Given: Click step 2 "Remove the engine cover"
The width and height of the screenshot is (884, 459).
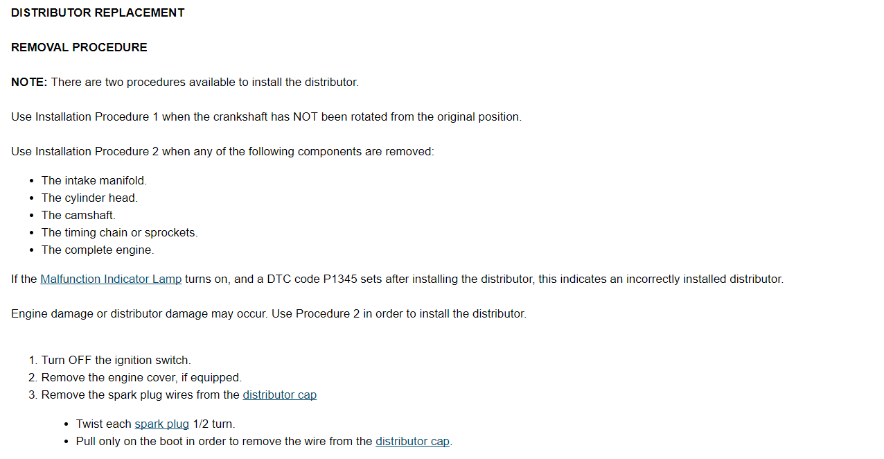Looking at the screenshot, I should click(141, 378).
